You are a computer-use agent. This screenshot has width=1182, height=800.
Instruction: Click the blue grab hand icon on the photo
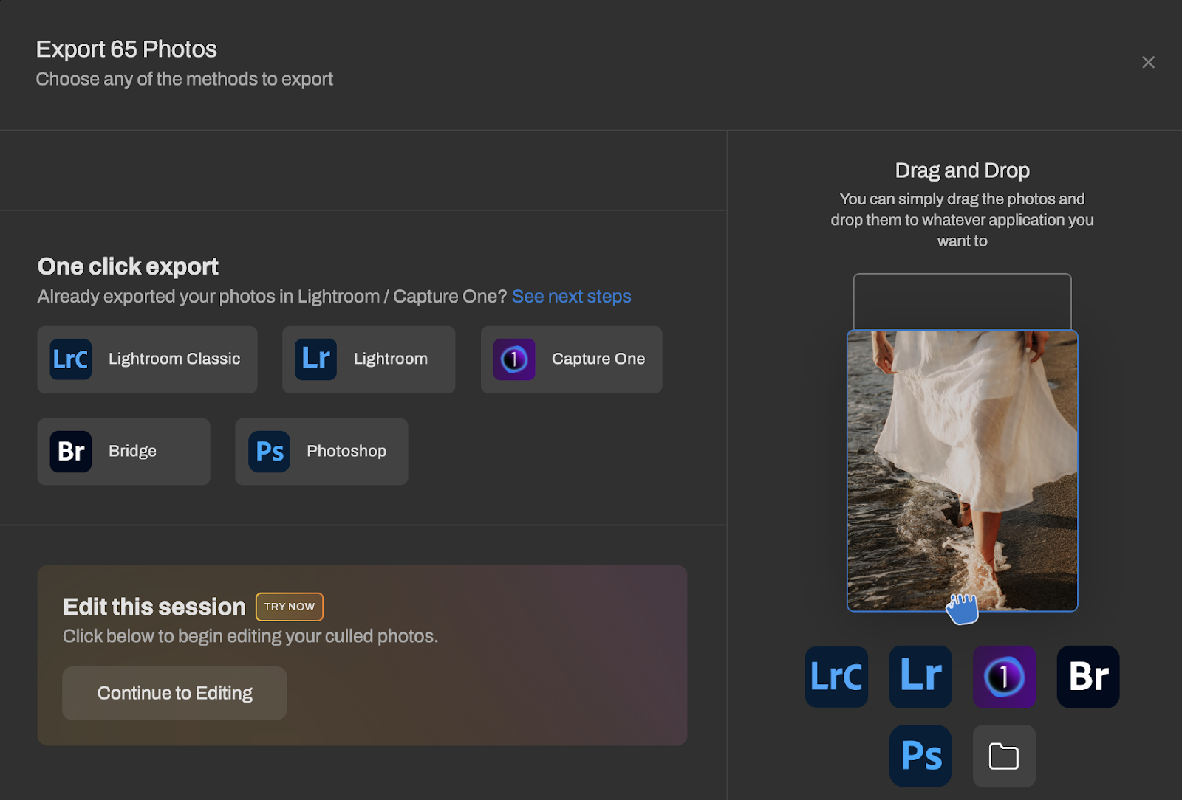pyautogui.click(x=963, y=609)
